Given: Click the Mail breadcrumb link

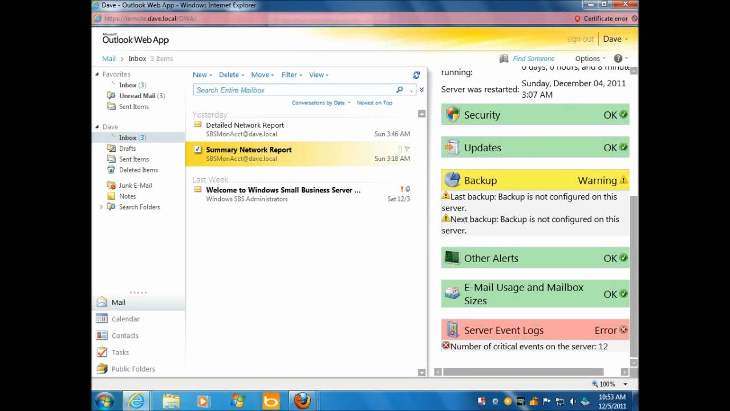Looking at the screenshot, I should click(x=108, y=58).
